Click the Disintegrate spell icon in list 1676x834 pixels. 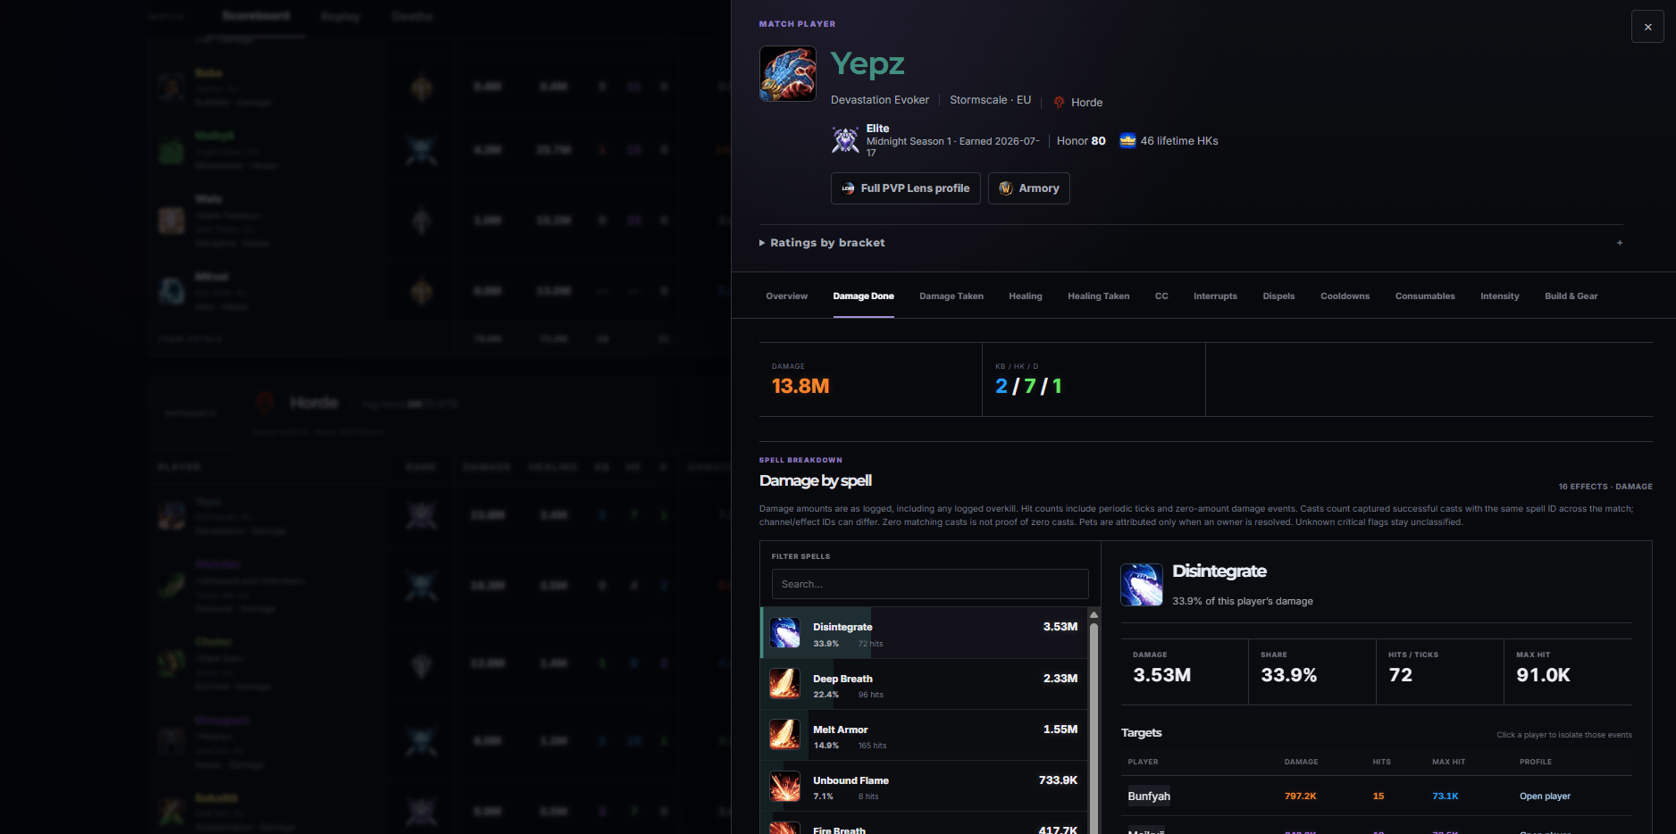(785, 633)
